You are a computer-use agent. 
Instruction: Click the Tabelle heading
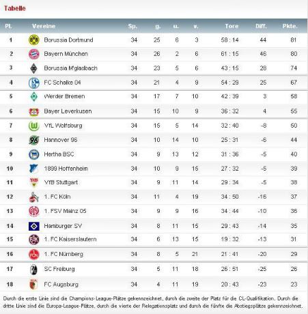pos(15,8)
